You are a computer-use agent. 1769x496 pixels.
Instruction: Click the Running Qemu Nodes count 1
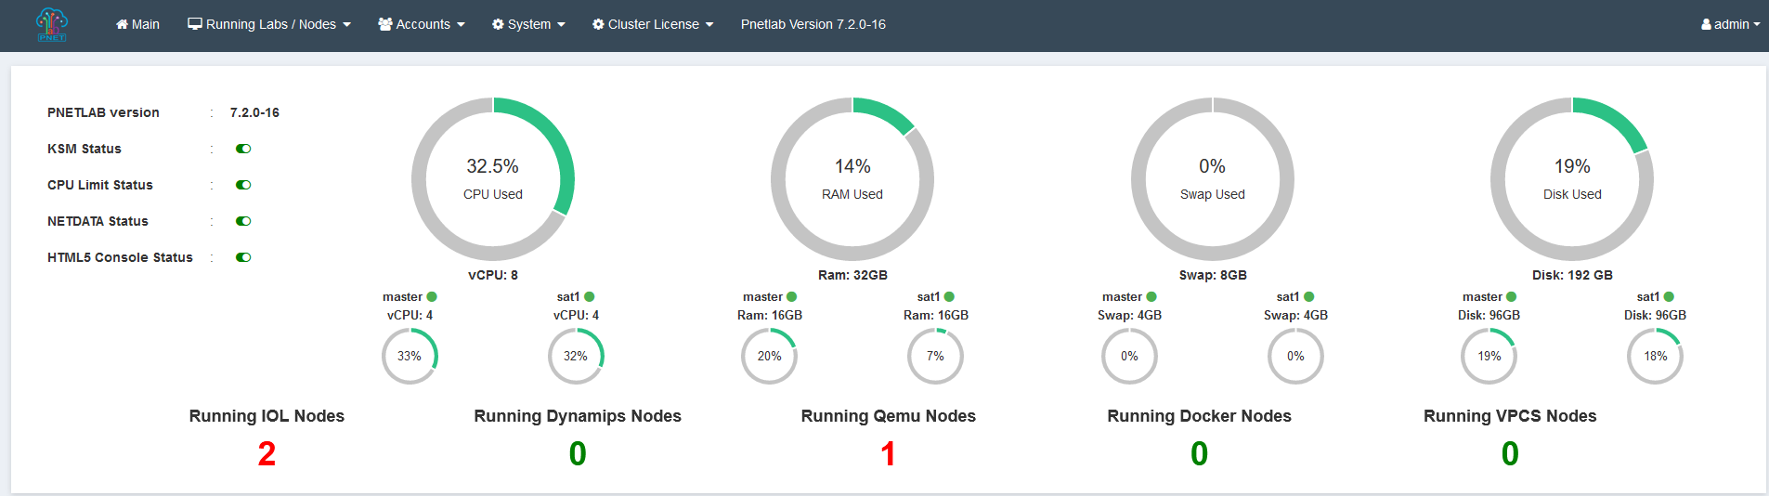[x=888, y=454]
